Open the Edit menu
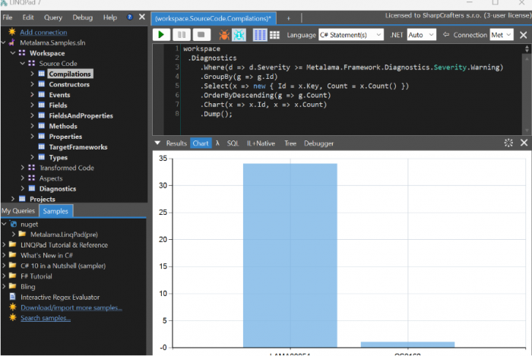This screenshot has height=356, width=532. (x=28, y=17)
